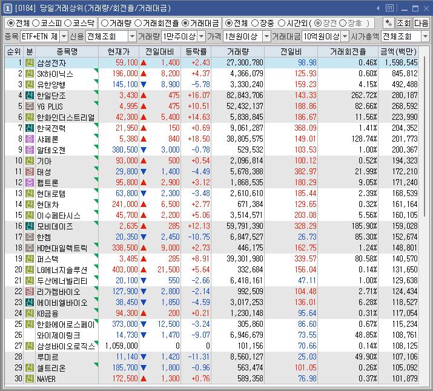Select the 전체 market radio button
The width and height of the screenshot is (433, 391).
(x=11, y=23)
